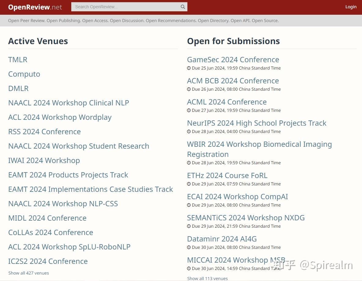This screenshot has width=362, height=281.
Task: Expand the Show all 427 venues list
Action: pyautogui.click(x=28, y=273)
